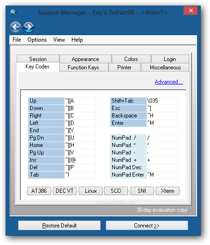
Task: Edit the NumPad * code field
Action: (x=162, y=145)
